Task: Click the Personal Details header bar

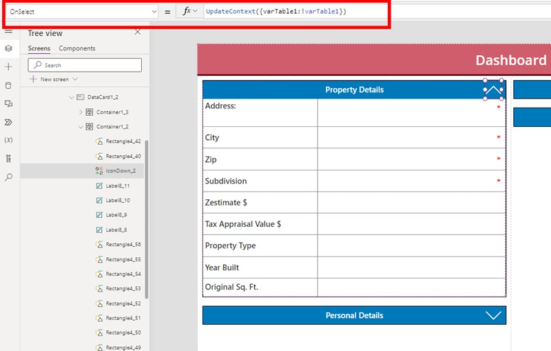Action: 354,315
